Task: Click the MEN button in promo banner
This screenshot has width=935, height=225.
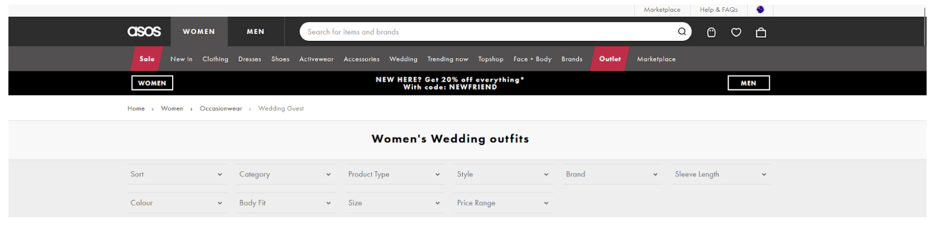Action: coord(748,83)
